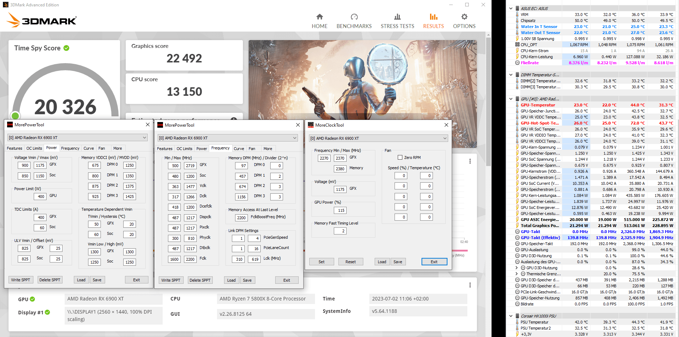Click the thermometer icon of the VRM sensor

coord(517,15)
